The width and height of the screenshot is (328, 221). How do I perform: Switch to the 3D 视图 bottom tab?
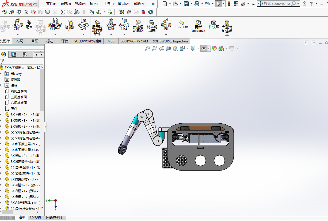click(x=35, y=218)
